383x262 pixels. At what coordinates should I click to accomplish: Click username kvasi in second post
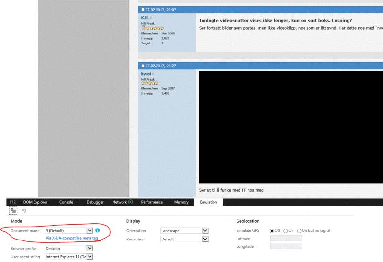[x=146, y=74]
